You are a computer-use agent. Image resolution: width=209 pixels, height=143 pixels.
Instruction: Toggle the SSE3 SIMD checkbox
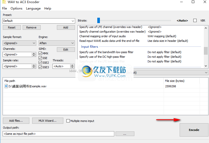pyautogui.click(x=40, y=67)
